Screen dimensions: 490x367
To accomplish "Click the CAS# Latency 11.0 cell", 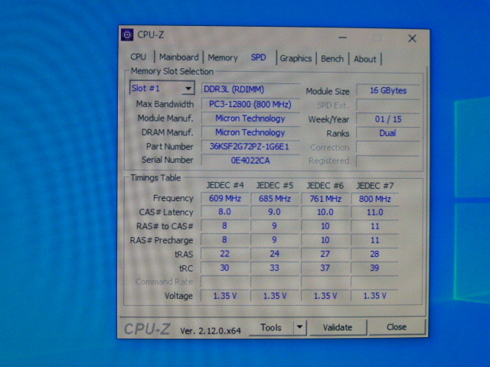I will click(374, 213).
